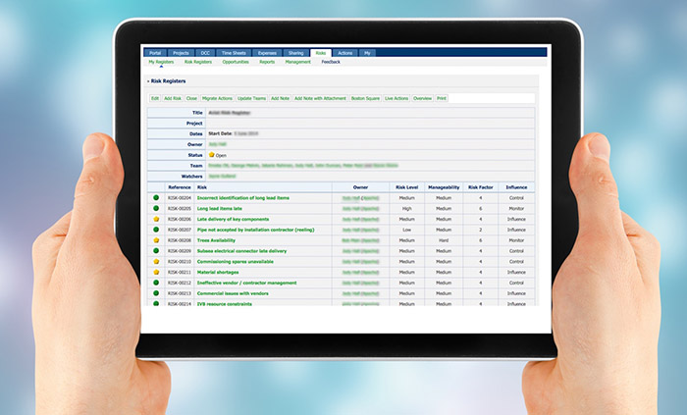Click the green status icon for RISK-00204
The image size is (687, 415).
pyautogui.click(x=156, y=198)
